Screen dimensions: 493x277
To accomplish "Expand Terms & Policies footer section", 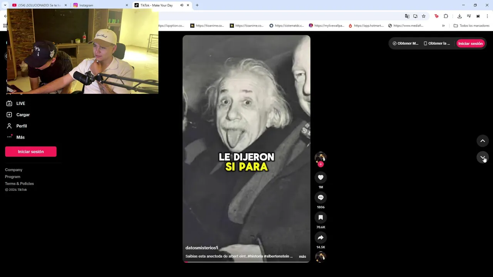I will (19, 184).
